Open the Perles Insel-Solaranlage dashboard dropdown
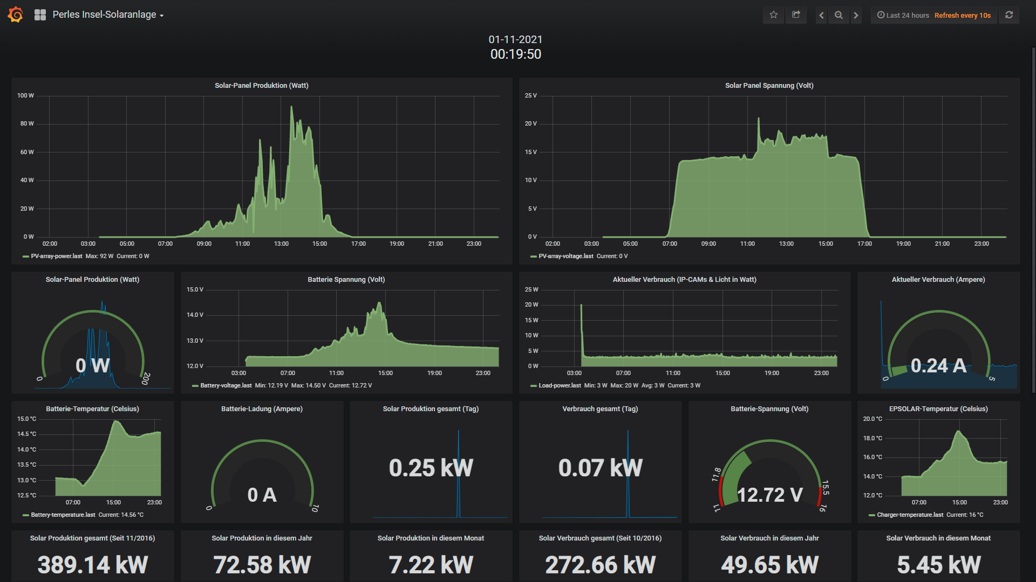The height and width of the screenshot is (582, 1036). pyautogui.click(x=108, y=15)
